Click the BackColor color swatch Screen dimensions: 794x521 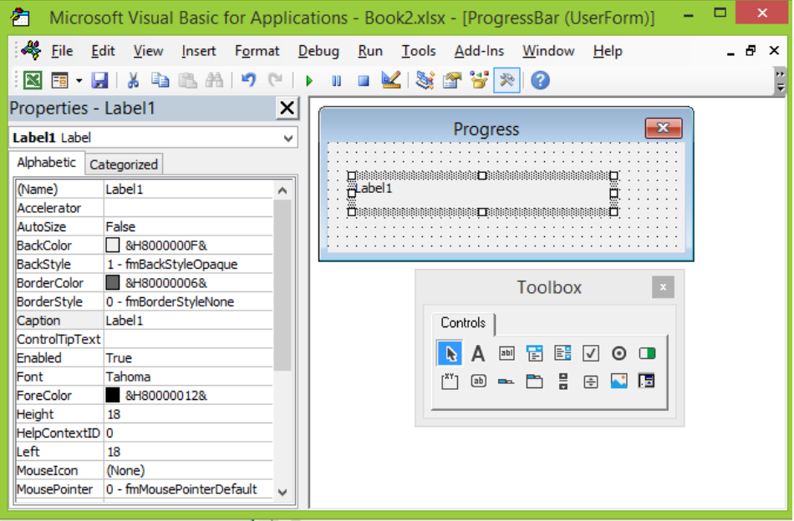[113, 245]
